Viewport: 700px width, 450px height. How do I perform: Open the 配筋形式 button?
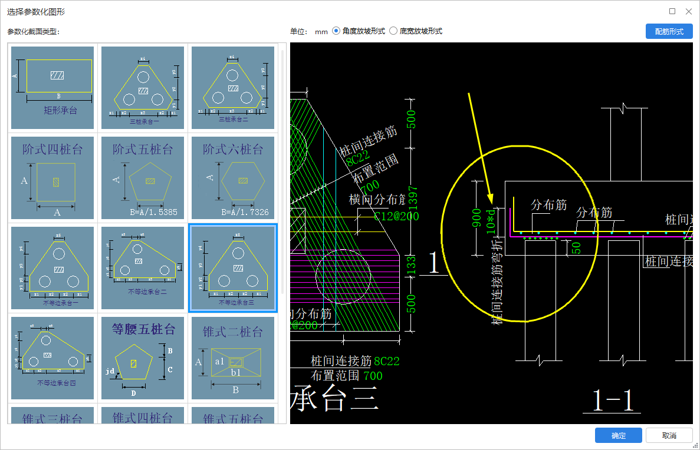coord(669,31)
